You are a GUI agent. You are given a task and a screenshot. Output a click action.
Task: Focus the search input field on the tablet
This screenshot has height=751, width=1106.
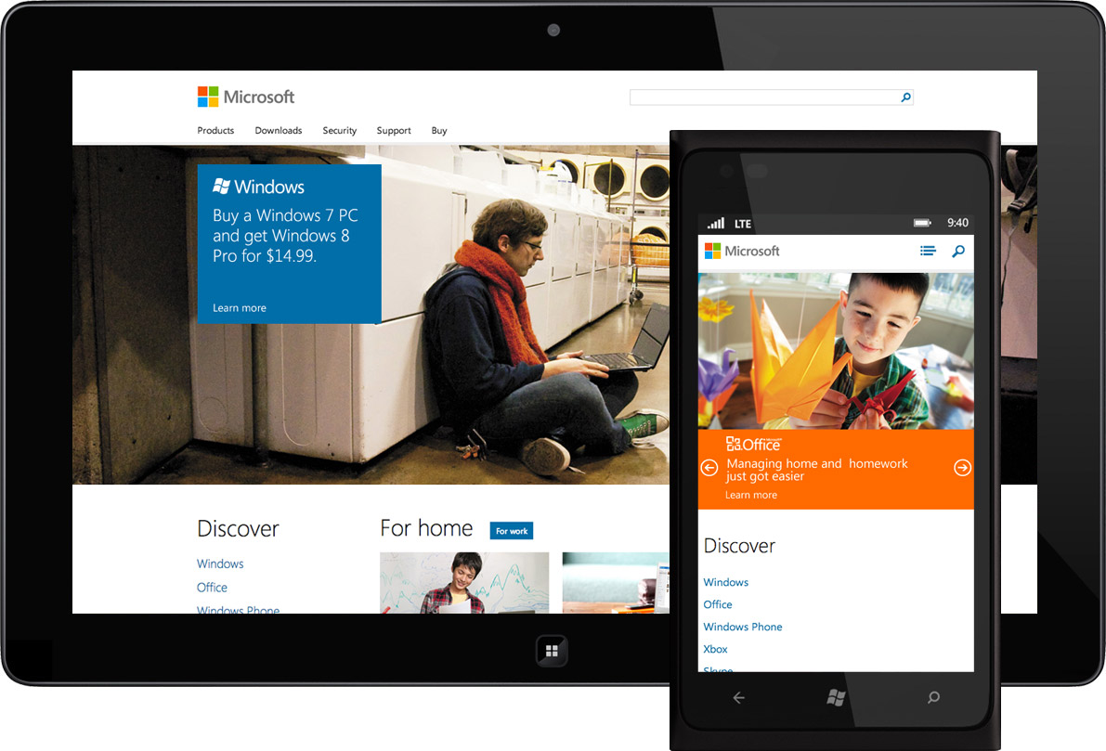(771, 97)
